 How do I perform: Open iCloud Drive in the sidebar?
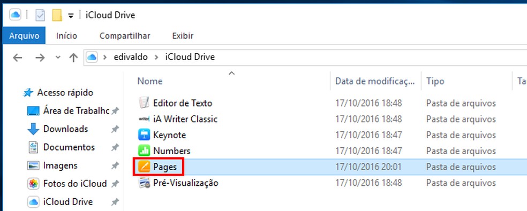click(x=67, y=202)
